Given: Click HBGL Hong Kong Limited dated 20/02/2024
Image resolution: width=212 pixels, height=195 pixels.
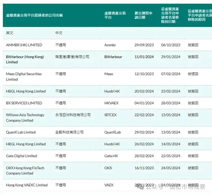Looking at the screenshot, I should (26, 91).
